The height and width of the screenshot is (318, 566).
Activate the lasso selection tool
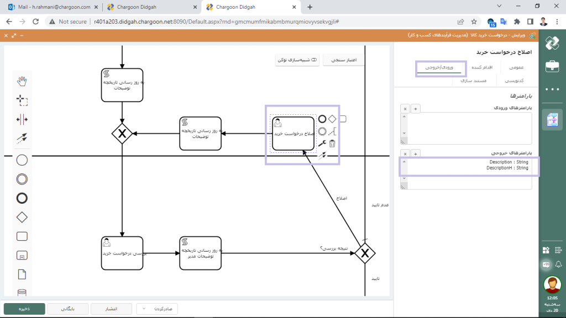[x=22, y=100]
